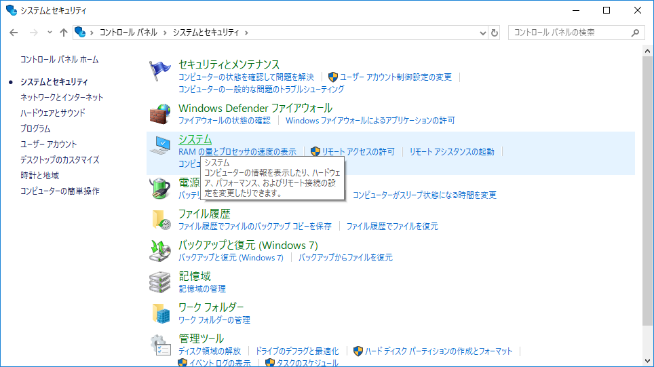Click the Windows Defender Firewall brick wall icon

(x=160, y=114)
